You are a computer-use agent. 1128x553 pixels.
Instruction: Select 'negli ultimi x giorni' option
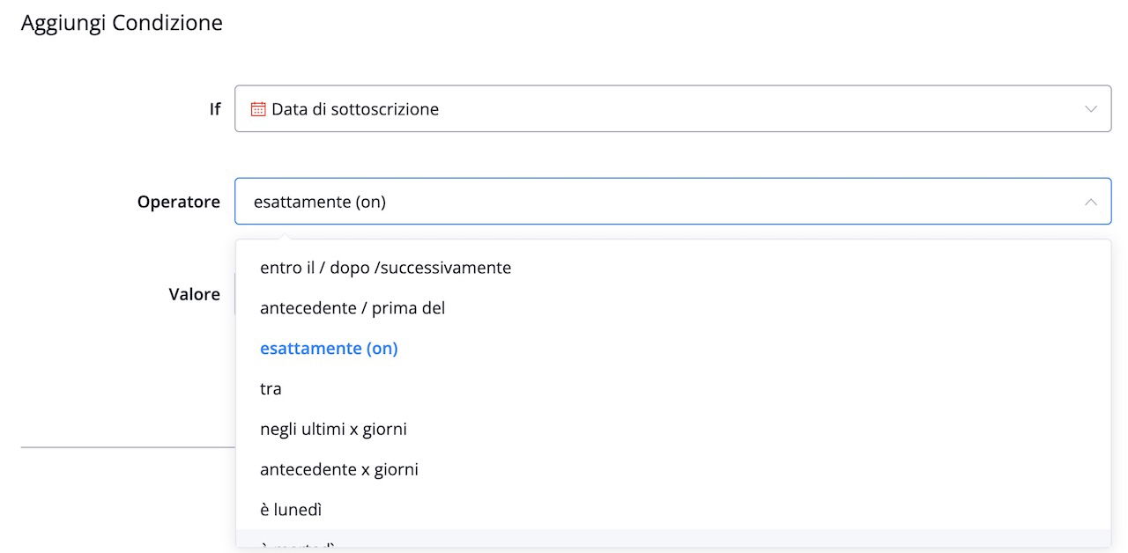point(333,430)
